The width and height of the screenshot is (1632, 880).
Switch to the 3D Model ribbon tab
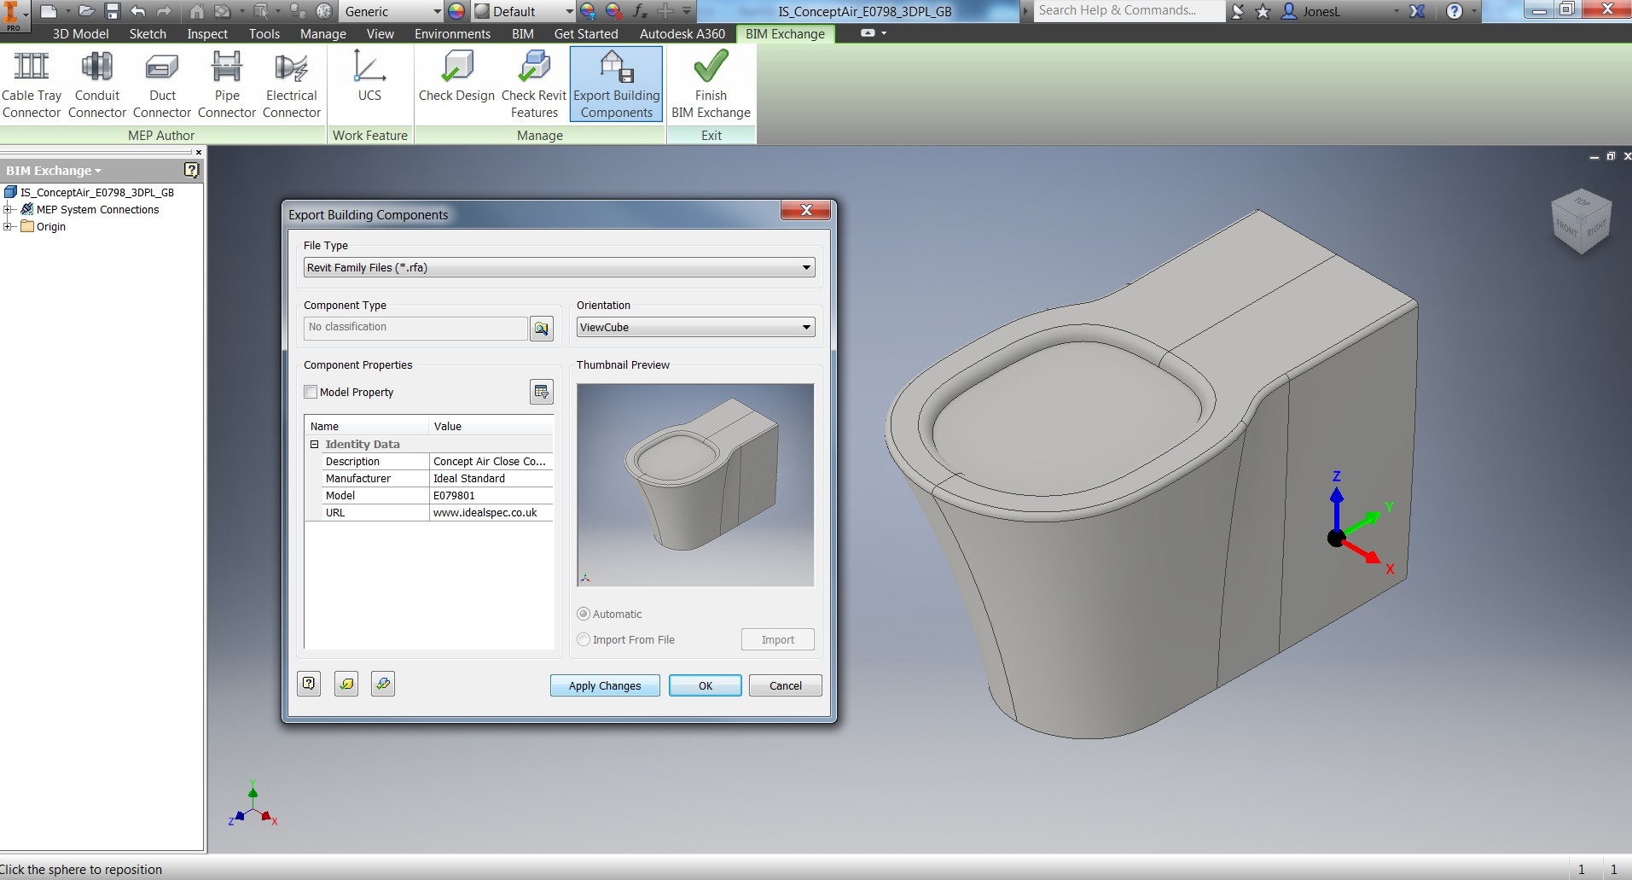coord(81,34)
